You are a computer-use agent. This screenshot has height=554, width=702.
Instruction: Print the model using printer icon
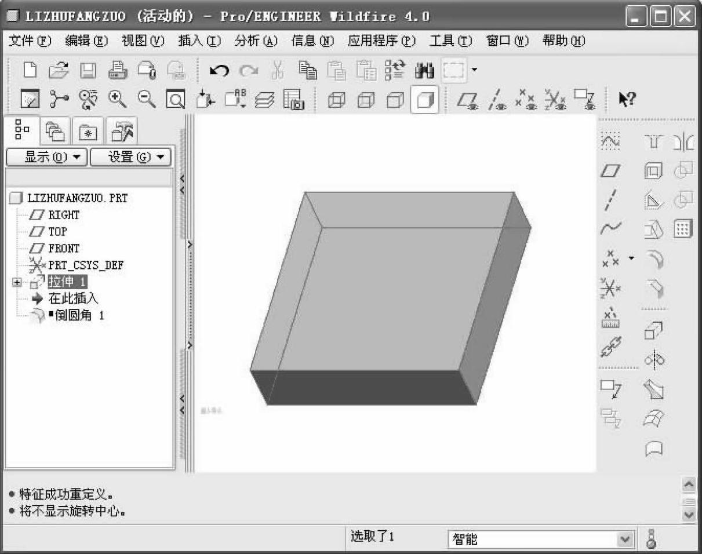click(x=118, y=71)
